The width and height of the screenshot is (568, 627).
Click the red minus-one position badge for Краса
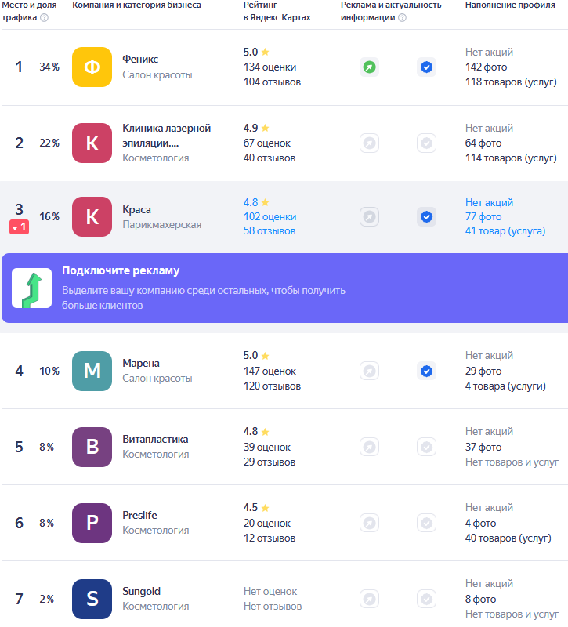19,227
